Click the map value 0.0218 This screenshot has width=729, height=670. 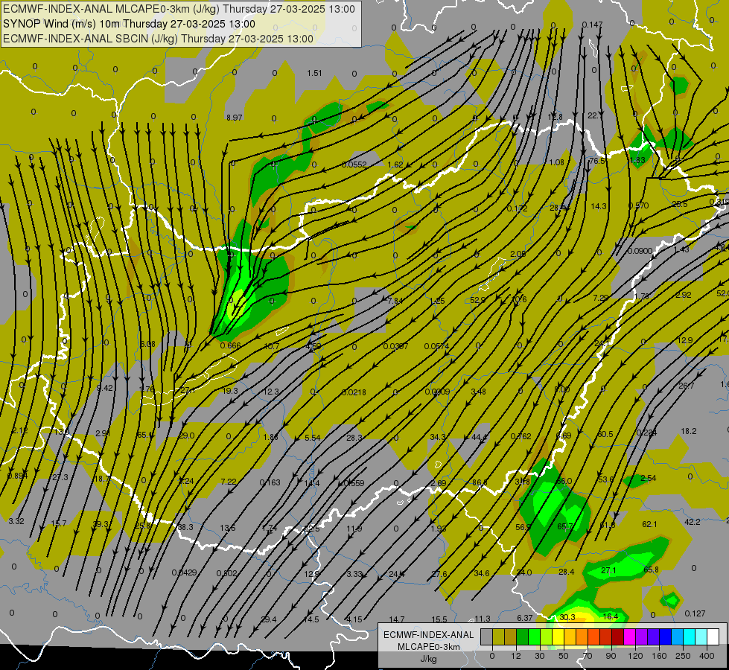tap(354, 392)
